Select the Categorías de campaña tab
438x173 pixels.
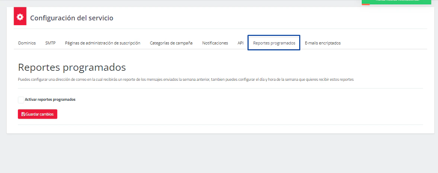coord(171,43)
